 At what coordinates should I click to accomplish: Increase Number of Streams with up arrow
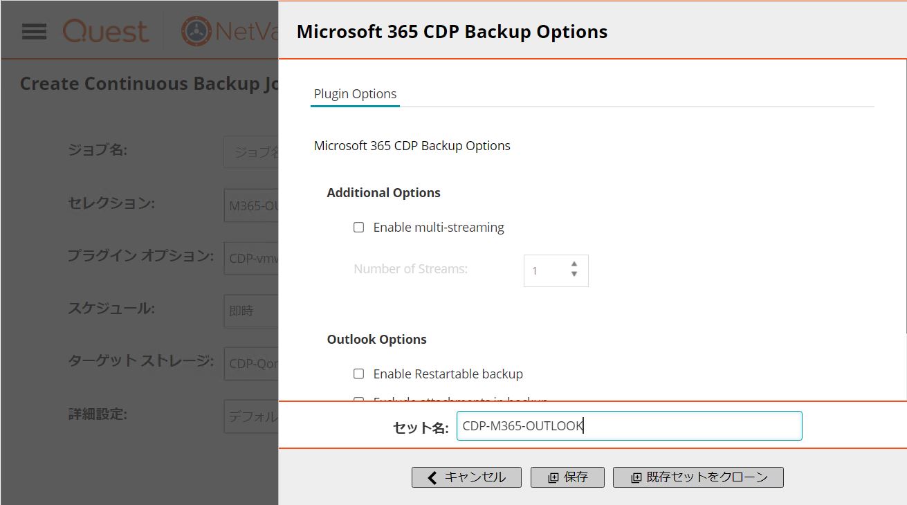pyautogui.click(x=574, y=264)
